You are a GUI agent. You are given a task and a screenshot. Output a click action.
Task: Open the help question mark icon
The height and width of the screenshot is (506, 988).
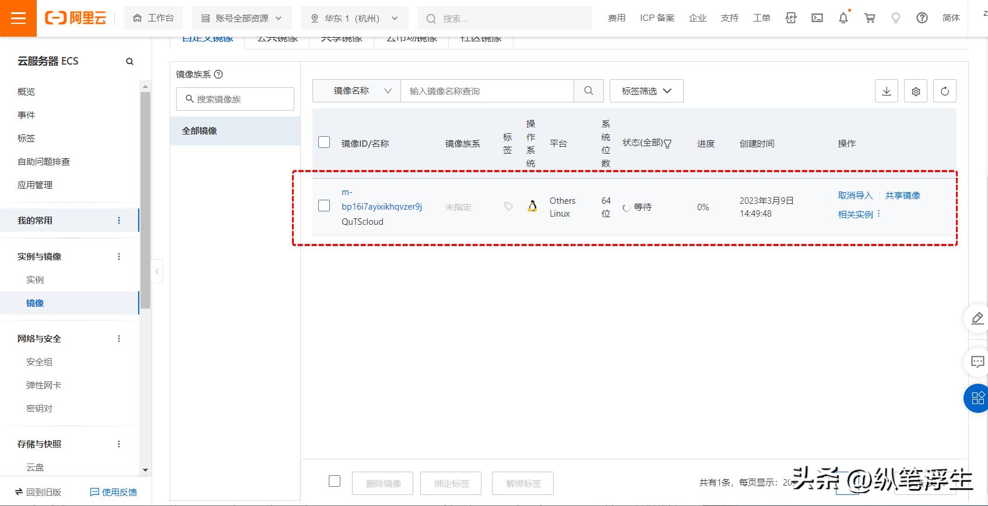pos(922,18)
